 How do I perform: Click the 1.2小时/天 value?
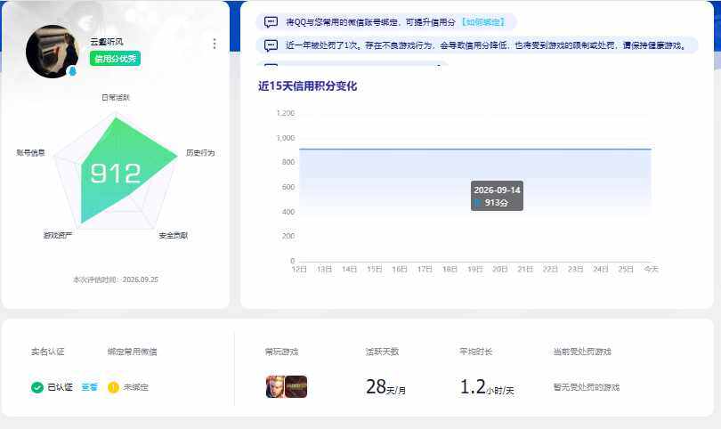pyautogui.click(x=487, y=387)
